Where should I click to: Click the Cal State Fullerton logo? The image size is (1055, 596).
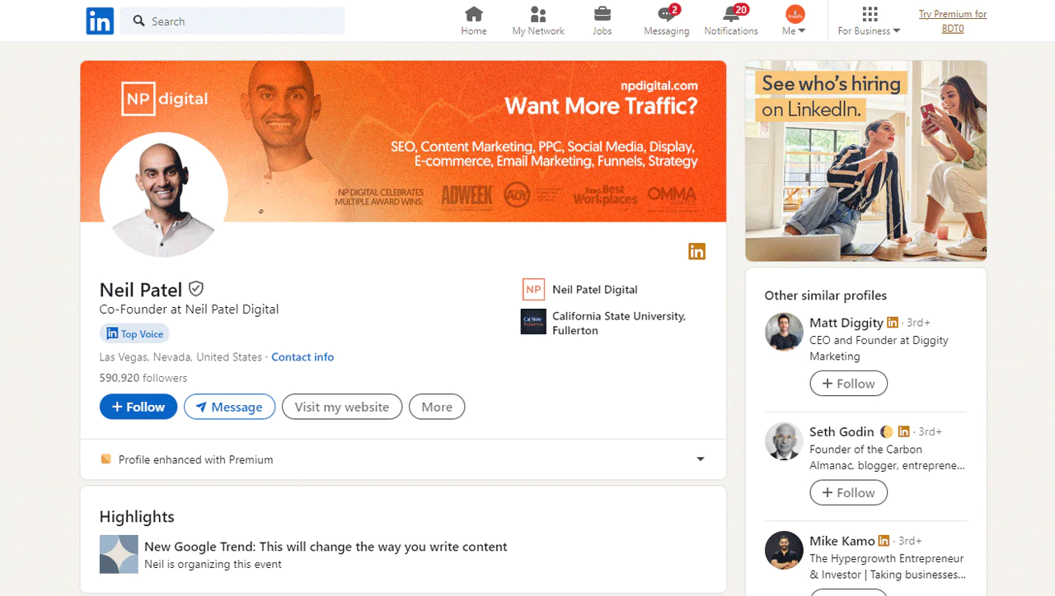[533, 322]
